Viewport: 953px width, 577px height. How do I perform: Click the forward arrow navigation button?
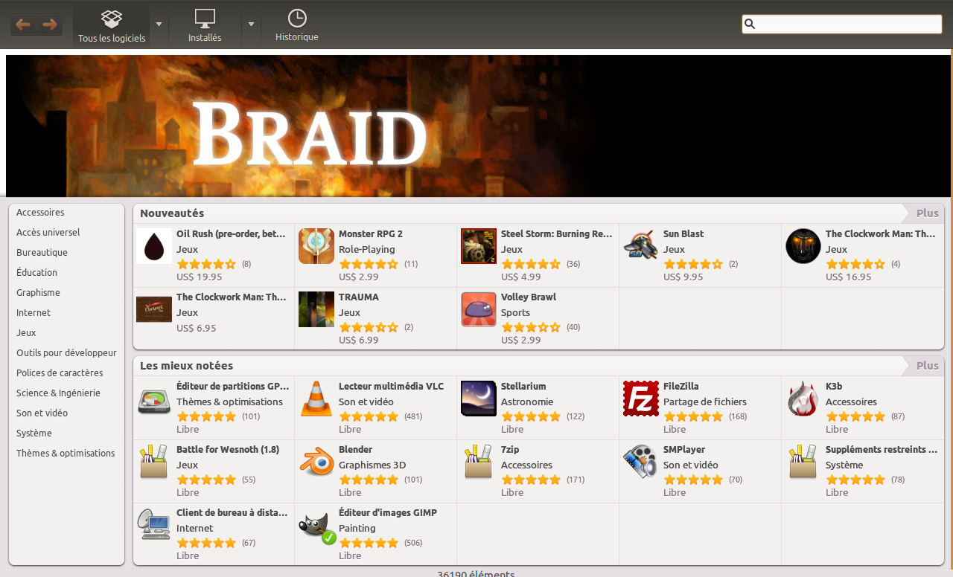pyautogui.click(x=50, y=25)
